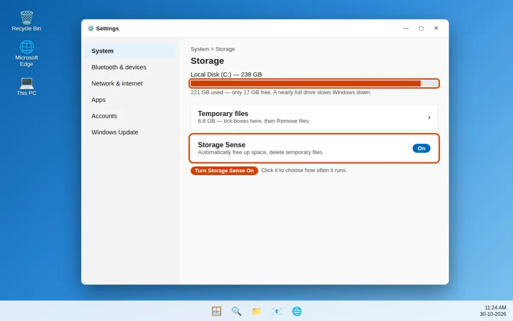
Task: Toggle the Storage Sense On switch
Action: [421, 148]
